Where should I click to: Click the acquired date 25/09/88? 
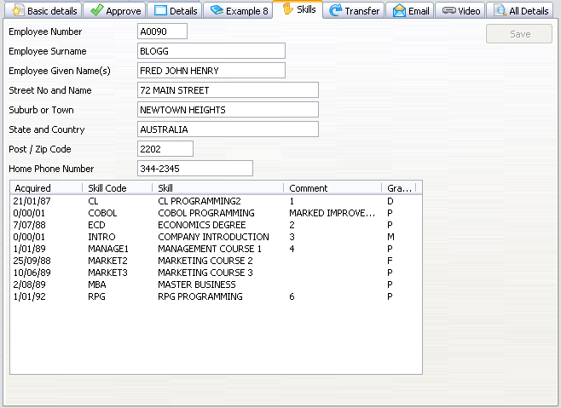click(x=32, y=261)
